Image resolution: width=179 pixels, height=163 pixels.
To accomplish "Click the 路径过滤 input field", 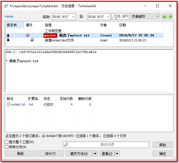I will pos(106,145).
